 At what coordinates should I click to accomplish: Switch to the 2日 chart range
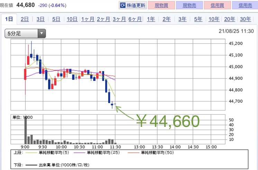tap(25, 19)
